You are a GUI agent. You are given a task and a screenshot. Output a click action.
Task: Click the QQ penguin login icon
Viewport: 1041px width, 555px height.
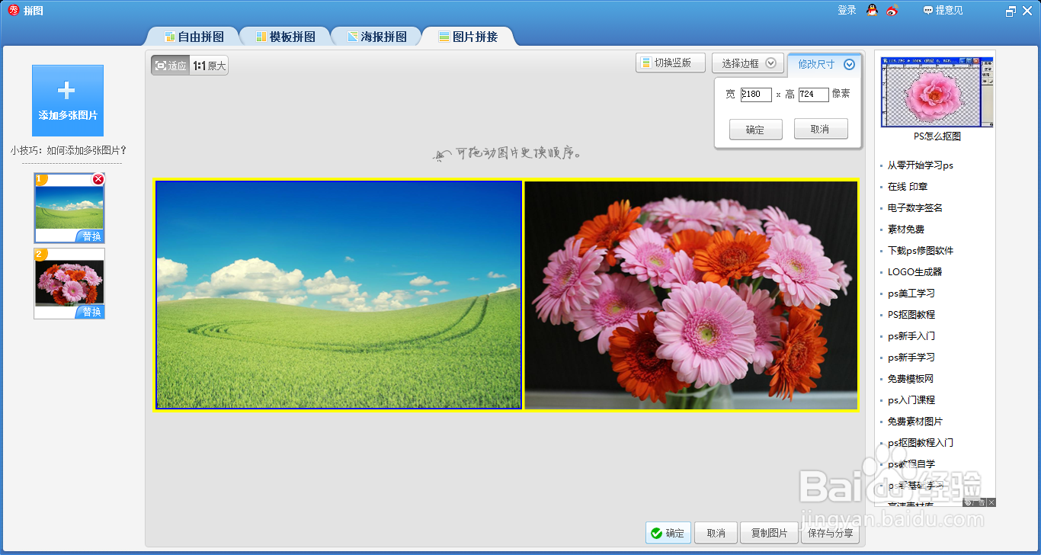point(873,10)
